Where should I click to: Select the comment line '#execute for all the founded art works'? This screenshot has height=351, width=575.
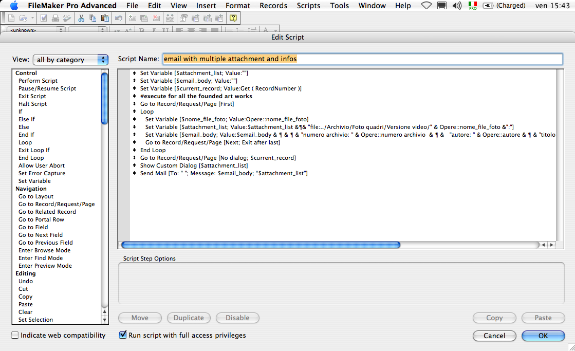coord(196,96)
